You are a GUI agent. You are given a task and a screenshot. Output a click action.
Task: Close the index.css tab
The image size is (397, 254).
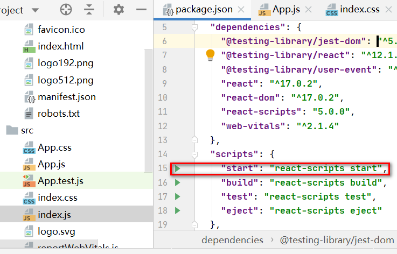[x=388, y=10]
